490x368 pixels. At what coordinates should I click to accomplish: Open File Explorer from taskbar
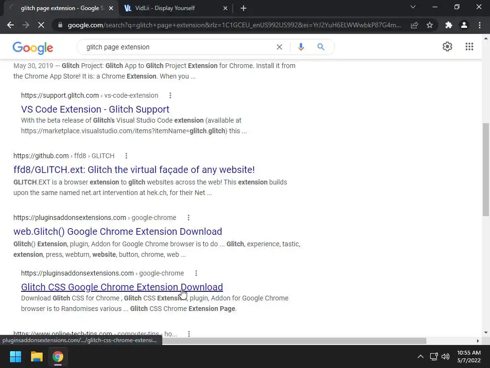36,356
